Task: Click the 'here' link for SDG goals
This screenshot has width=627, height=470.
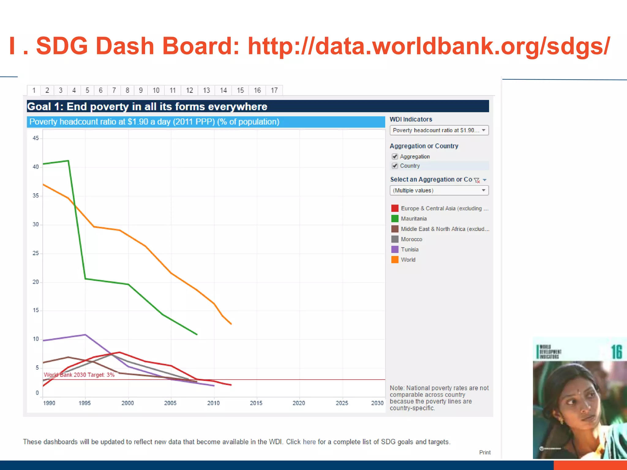Action: (x=309, y=442)
